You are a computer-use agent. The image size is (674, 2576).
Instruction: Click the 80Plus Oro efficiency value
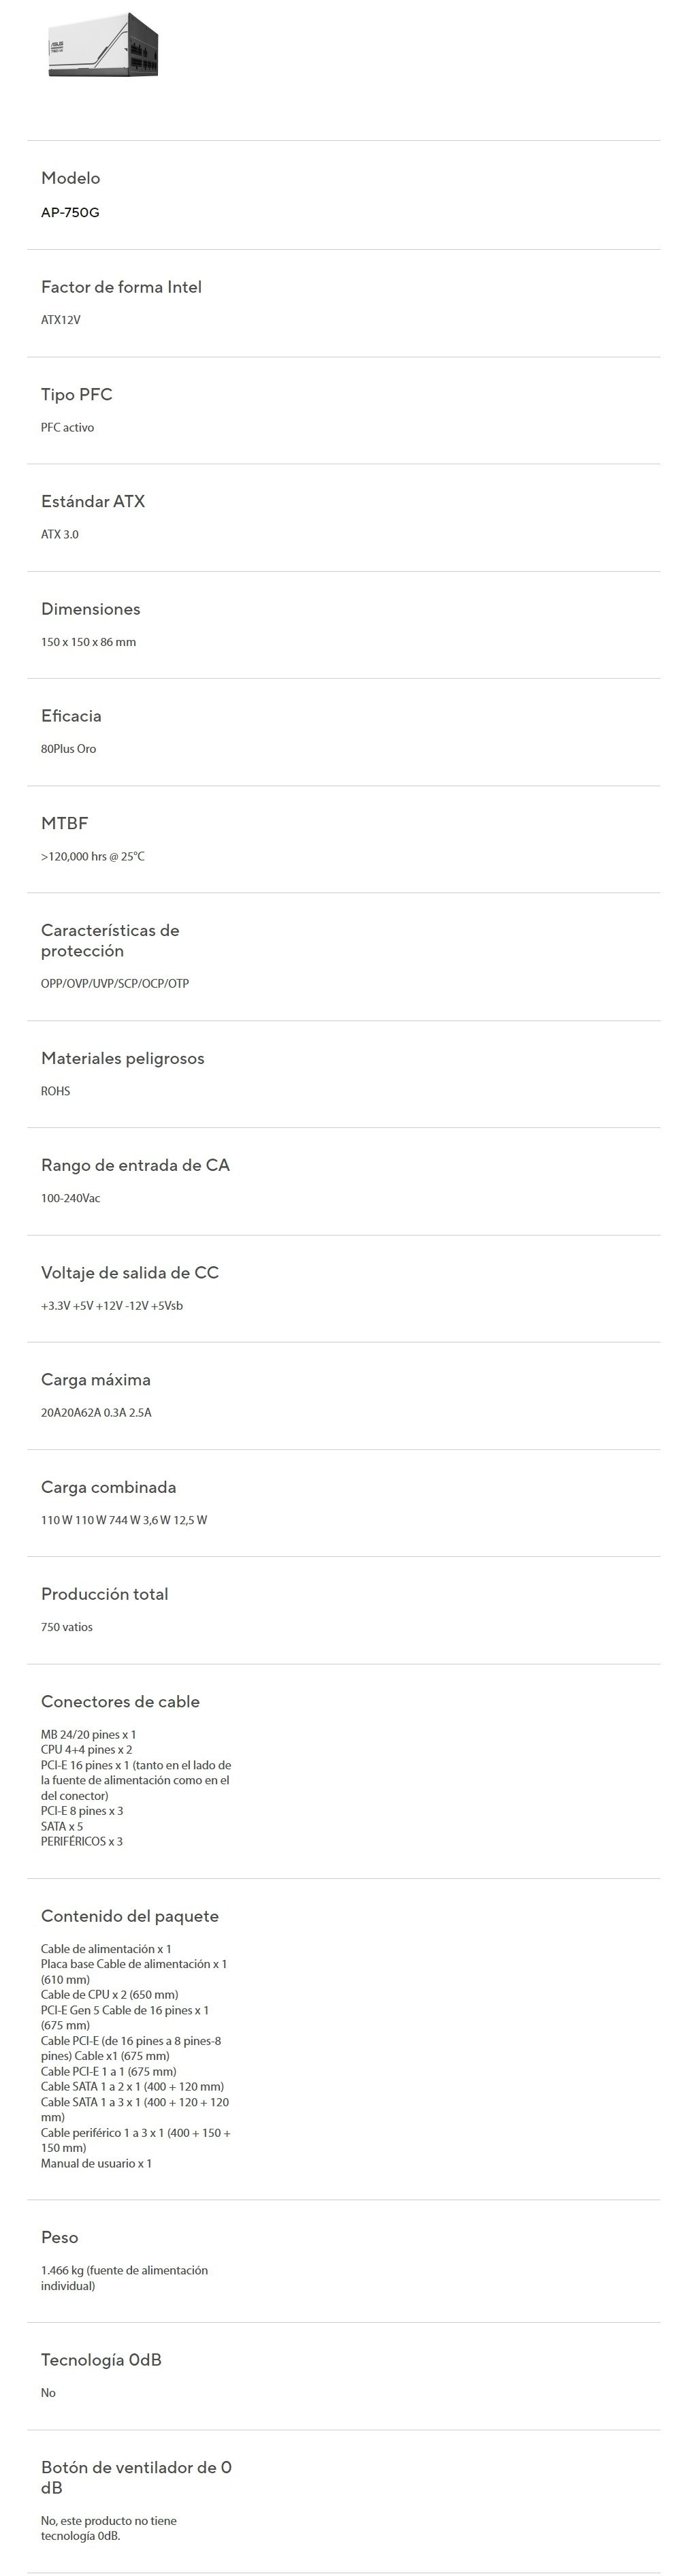[68, 749]
